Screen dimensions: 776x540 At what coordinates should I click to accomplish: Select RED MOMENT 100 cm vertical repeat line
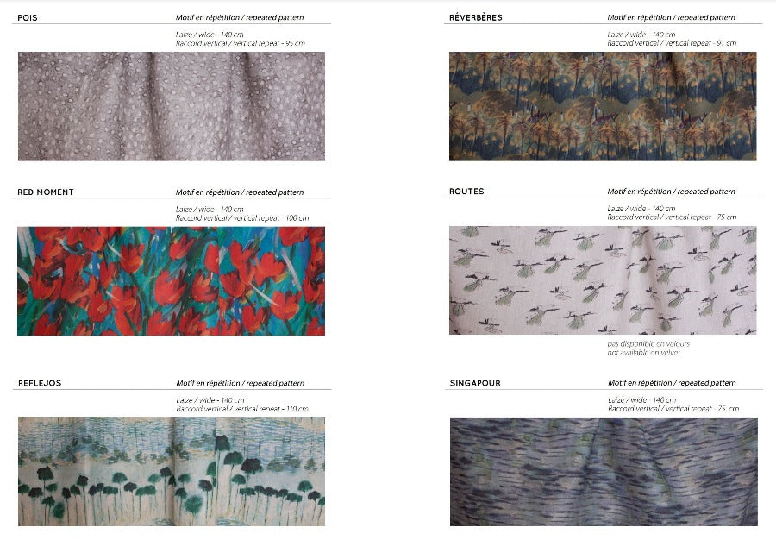click(242, 218)
